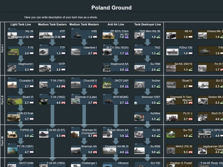
Task: Select the SU-100 card
Action: (x=147, y=164)
